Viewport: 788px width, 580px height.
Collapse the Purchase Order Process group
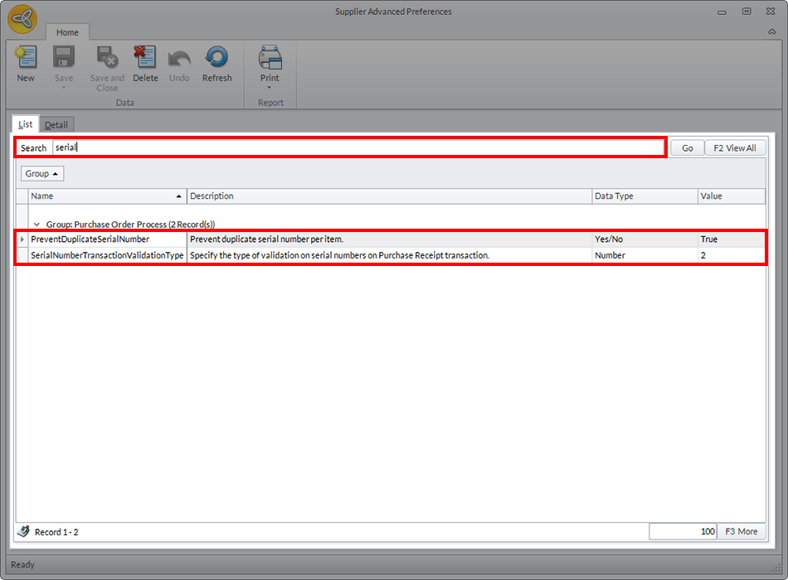coord(36,225)
